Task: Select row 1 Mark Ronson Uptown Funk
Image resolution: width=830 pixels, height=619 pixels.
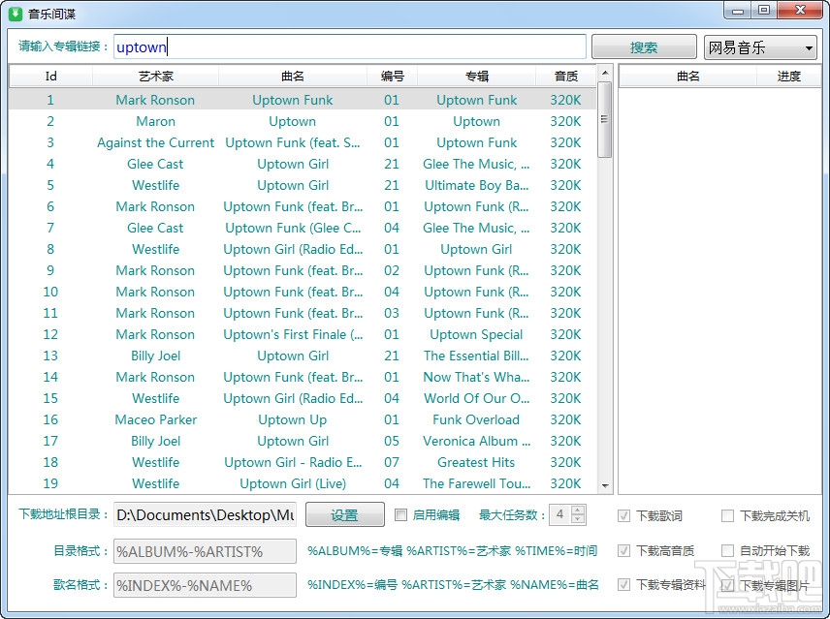Action: (303, 100)
